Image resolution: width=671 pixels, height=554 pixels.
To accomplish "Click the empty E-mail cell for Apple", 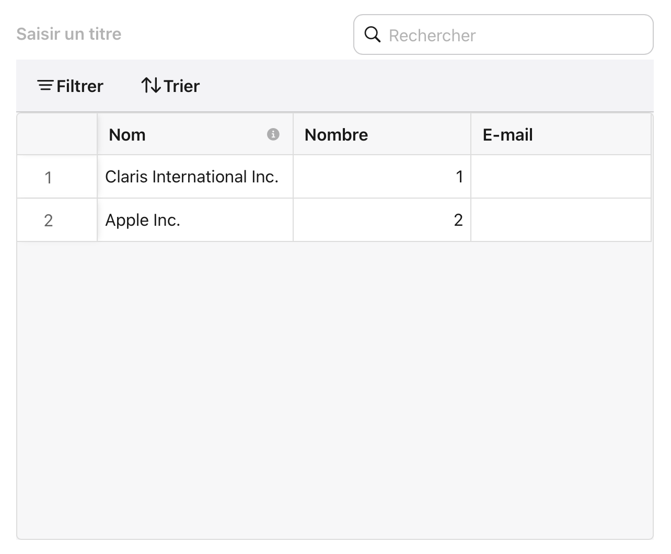I will (560, 221).
